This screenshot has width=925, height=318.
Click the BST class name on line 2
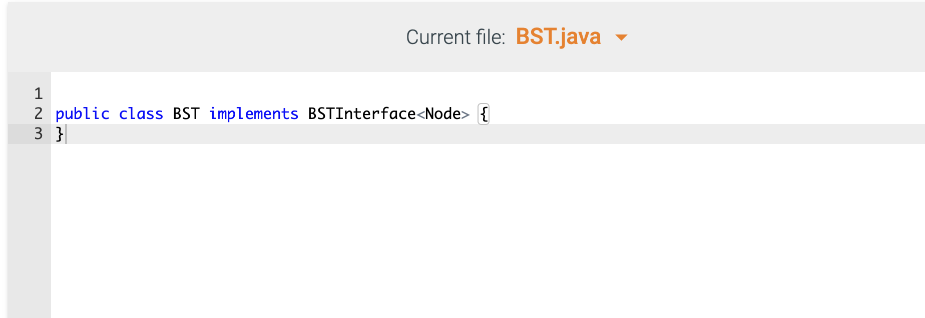point(186,114)
